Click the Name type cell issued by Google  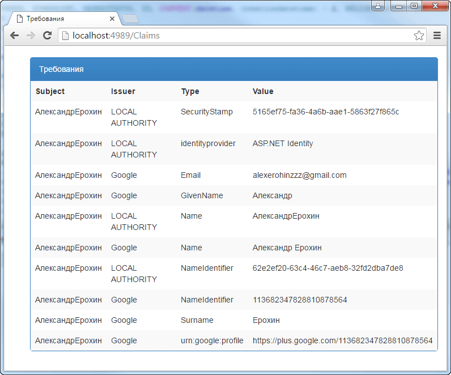click(x=192, y=248)
